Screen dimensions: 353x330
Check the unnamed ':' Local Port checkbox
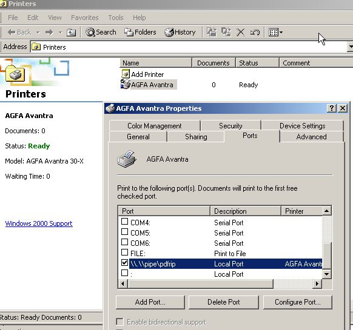tap(124, 273)
